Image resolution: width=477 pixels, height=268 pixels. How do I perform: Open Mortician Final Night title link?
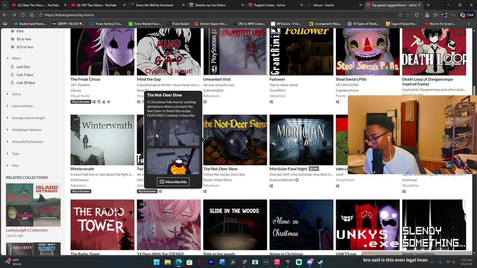(288, 169)
